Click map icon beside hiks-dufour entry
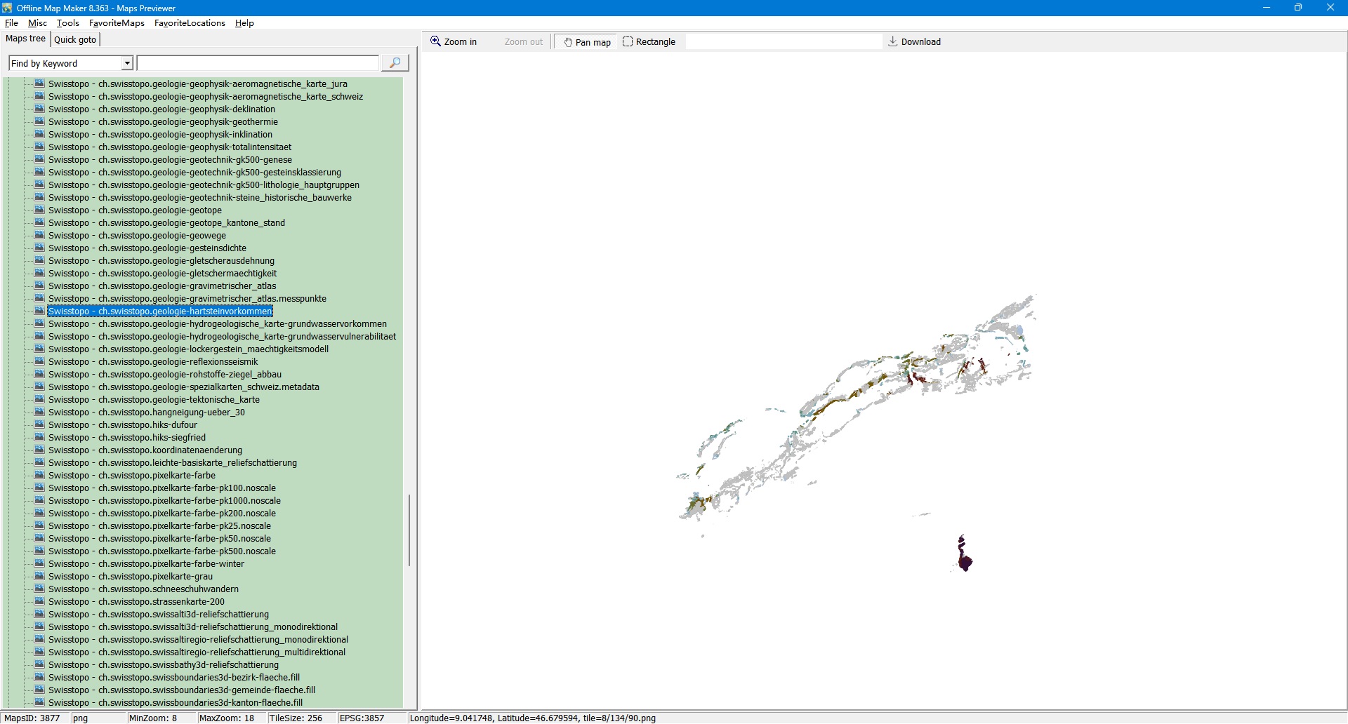This screenshot has width=1348, height=724. point(39,424)
